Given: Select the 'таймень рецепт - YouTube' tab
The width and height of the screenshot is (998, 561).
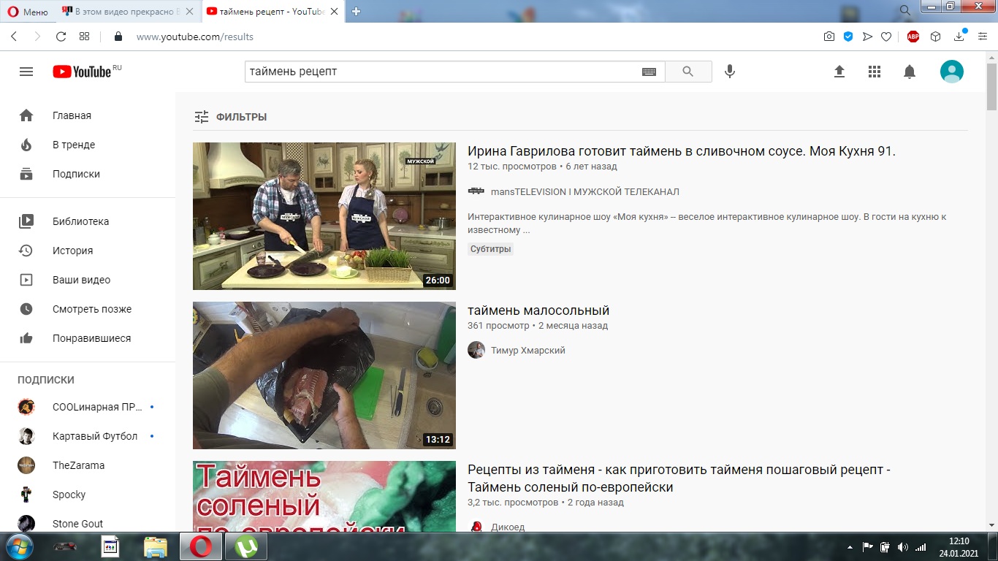Looking at the screenshot, I should pyautogui.click(x=273, y=12).
